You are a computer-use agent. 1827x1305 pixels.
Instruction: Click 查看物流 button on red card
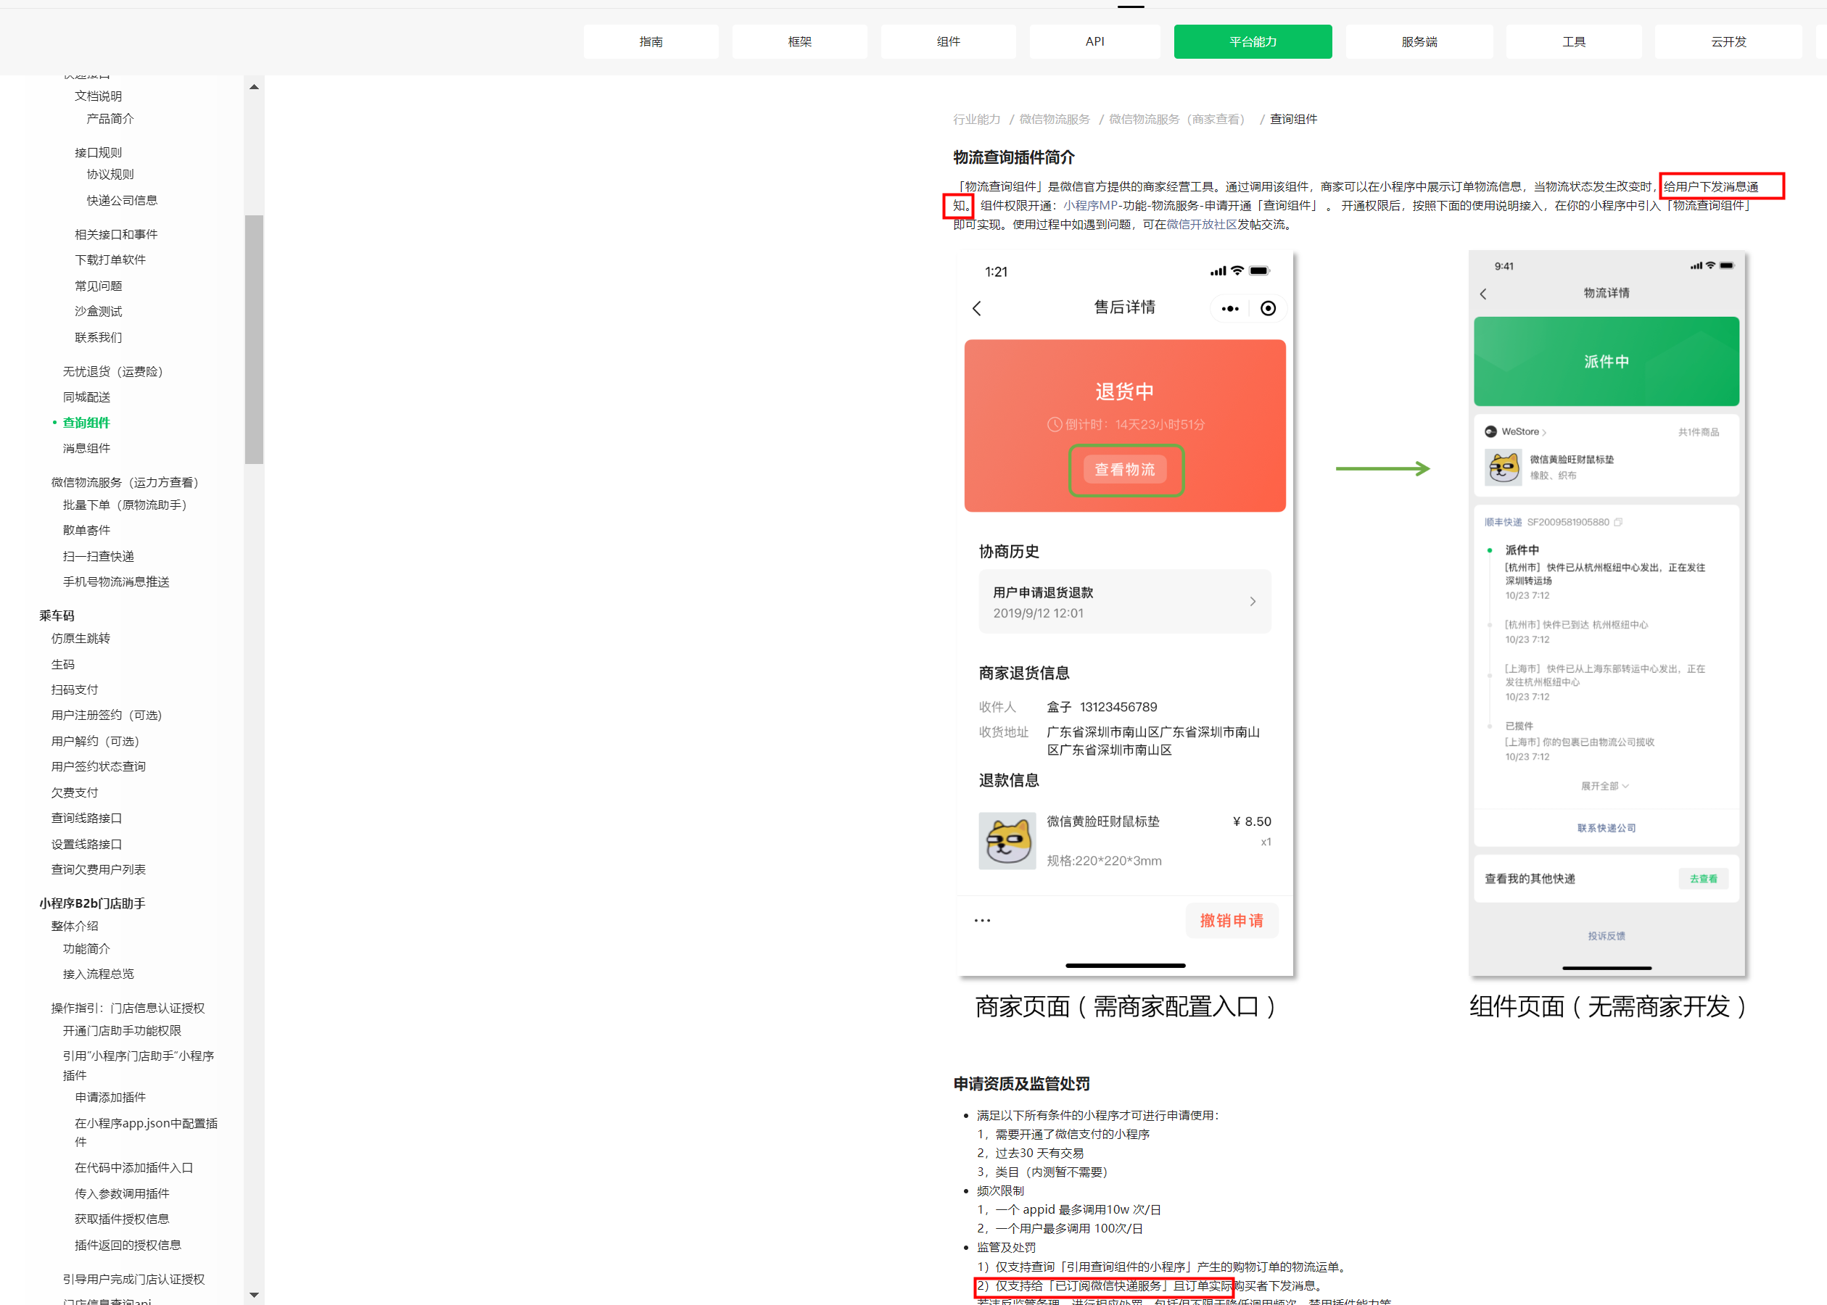(1124, 469)
